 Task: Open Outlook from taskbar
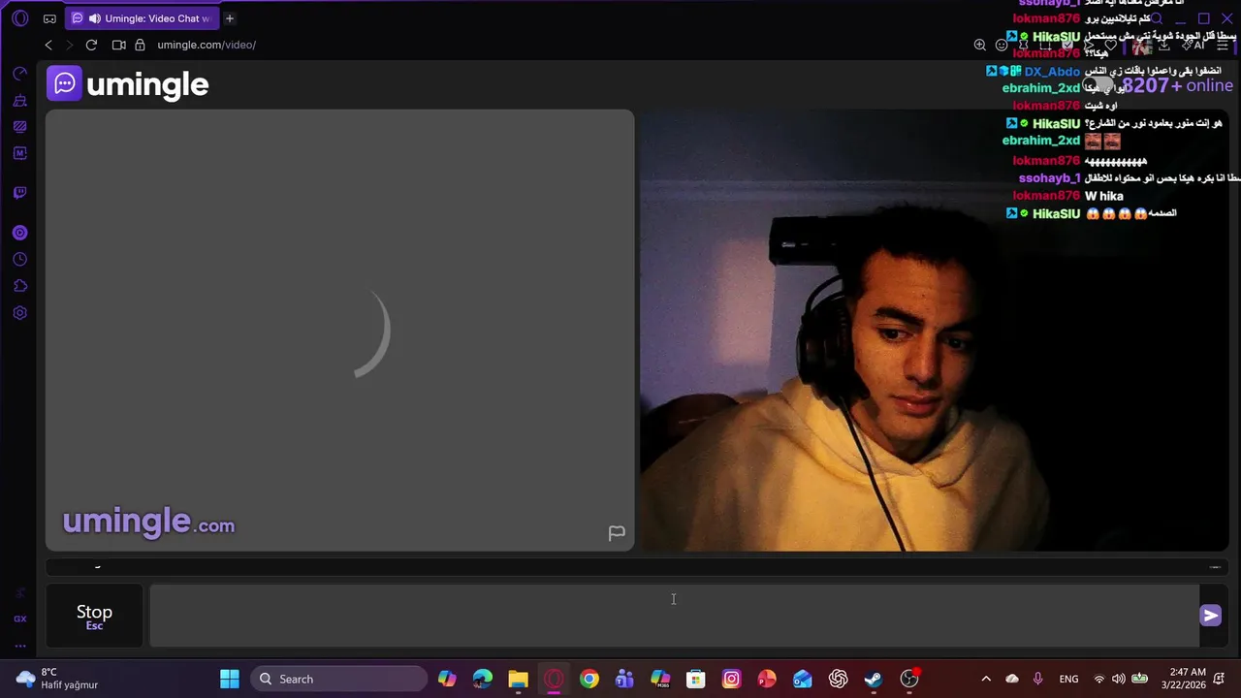(803, 679)
